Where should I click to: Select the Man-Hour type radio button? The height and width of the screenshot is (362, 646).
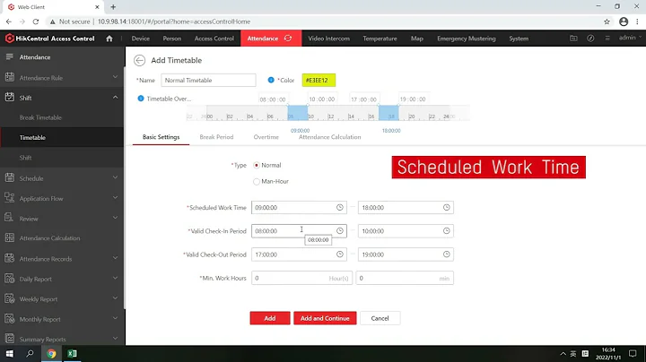click(257, 181)
